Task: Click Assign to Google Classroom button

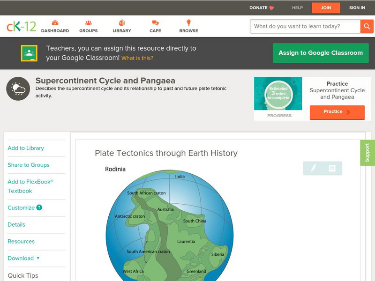Action: (x=321, y=53)
